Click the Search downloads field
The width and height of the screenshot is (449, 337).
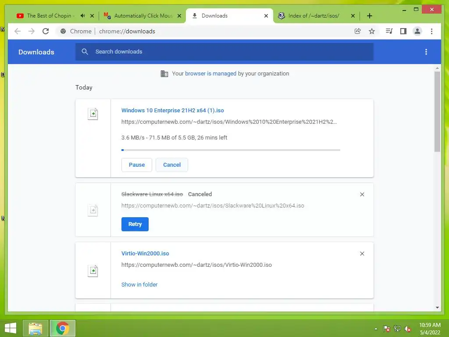224,52
